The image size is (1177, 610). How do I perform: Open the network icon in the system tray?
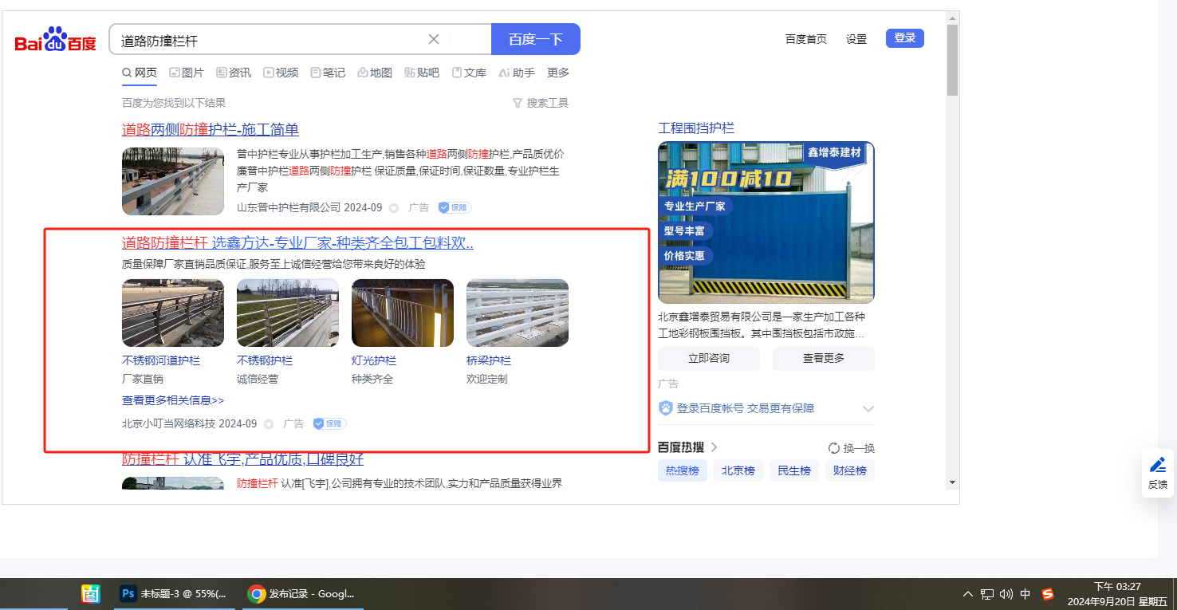[x=987, y=594]
